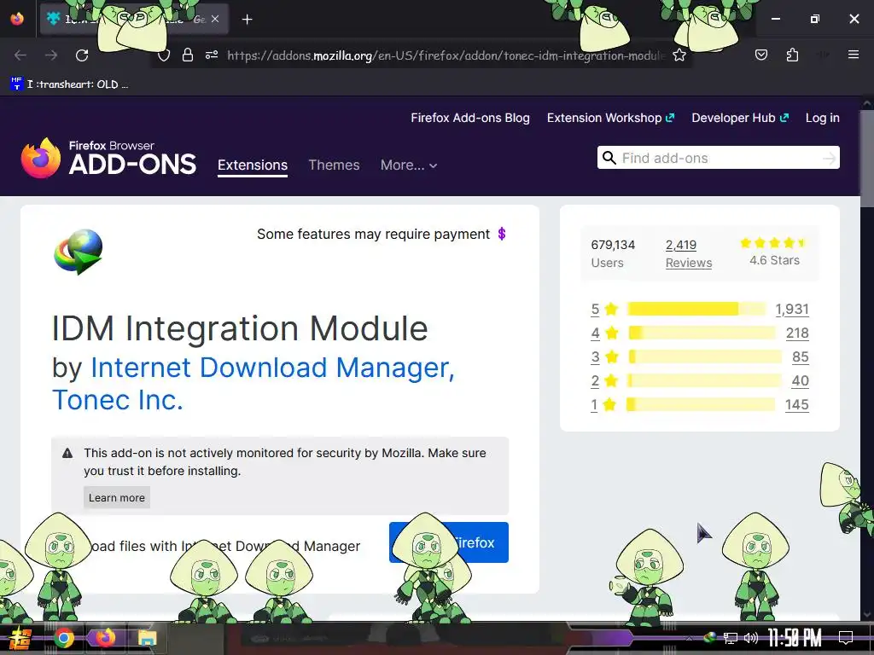Viewport: 874px width, 655px height.
Task: Open the tracking protection shield
Action: pyautogui.click(x=163, y=55)
